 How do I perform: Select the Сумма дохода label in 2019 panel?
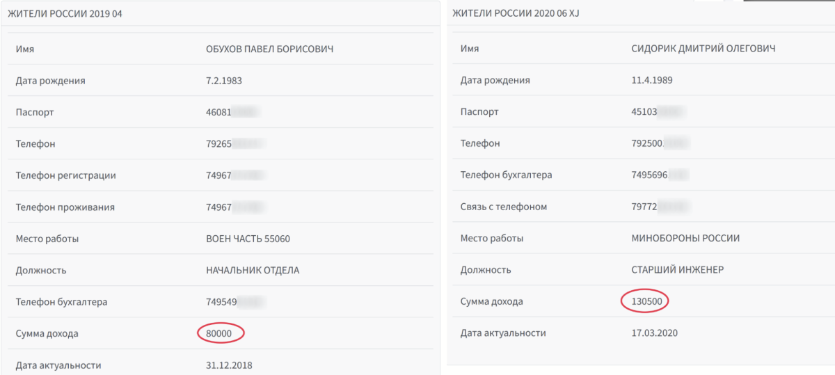[47, 334]
